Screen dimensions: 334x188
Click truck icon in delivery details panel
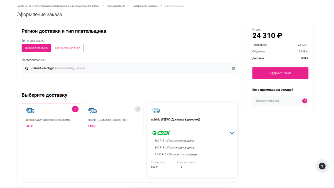click(156, 110)
